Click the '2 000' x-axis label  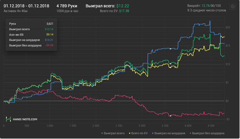pos(96,126)
